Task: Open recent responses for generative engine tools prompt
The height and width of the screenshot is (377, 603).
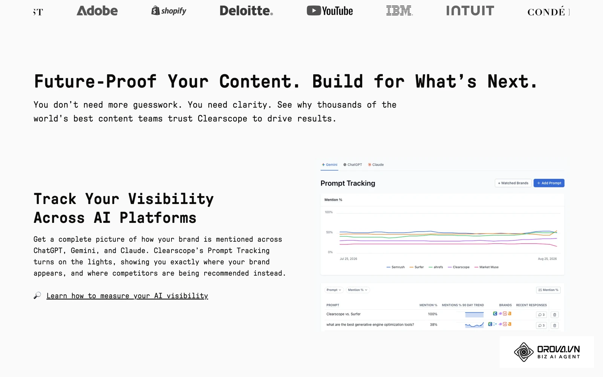Action: point(541,325)
